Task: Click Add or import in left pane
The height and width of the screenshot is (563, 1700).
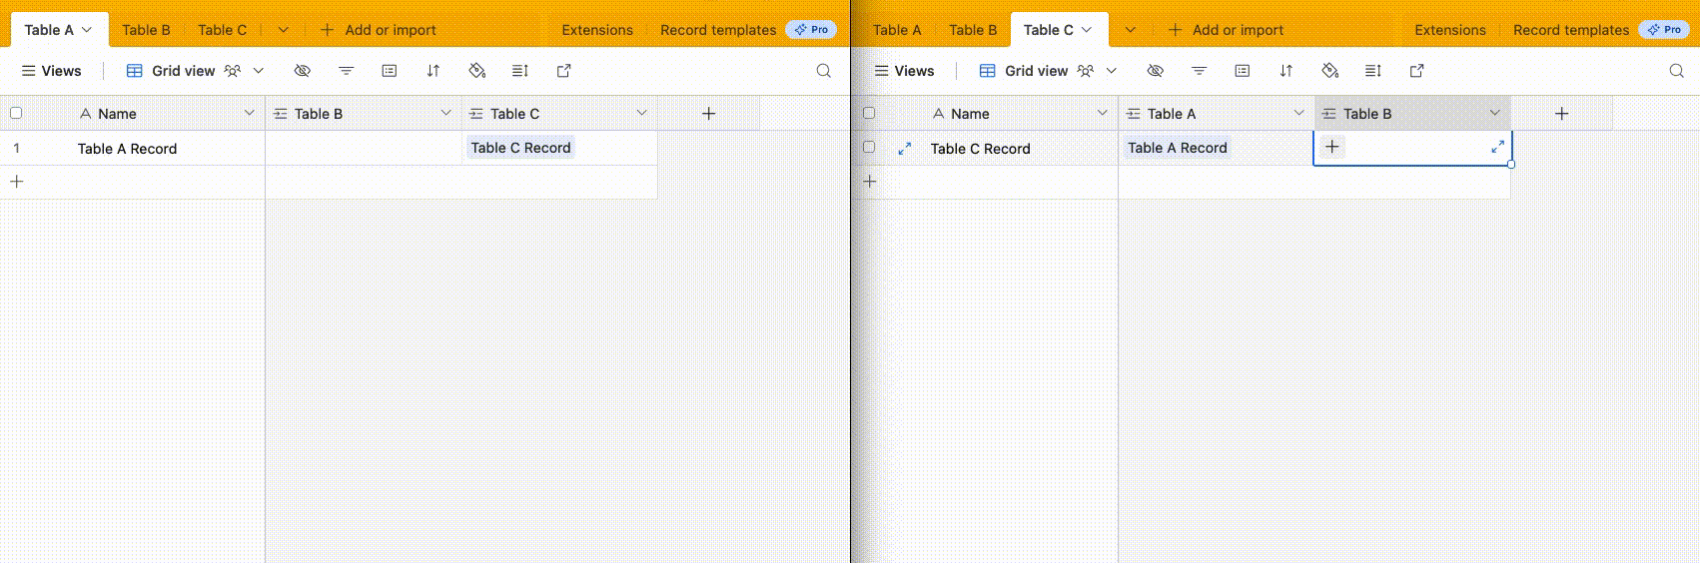Action: 378,30
